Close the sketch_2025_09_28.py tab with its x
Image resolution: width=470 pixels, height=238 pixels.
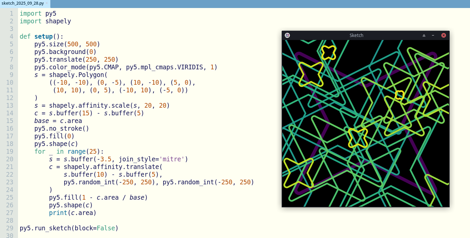pos(47,3)
